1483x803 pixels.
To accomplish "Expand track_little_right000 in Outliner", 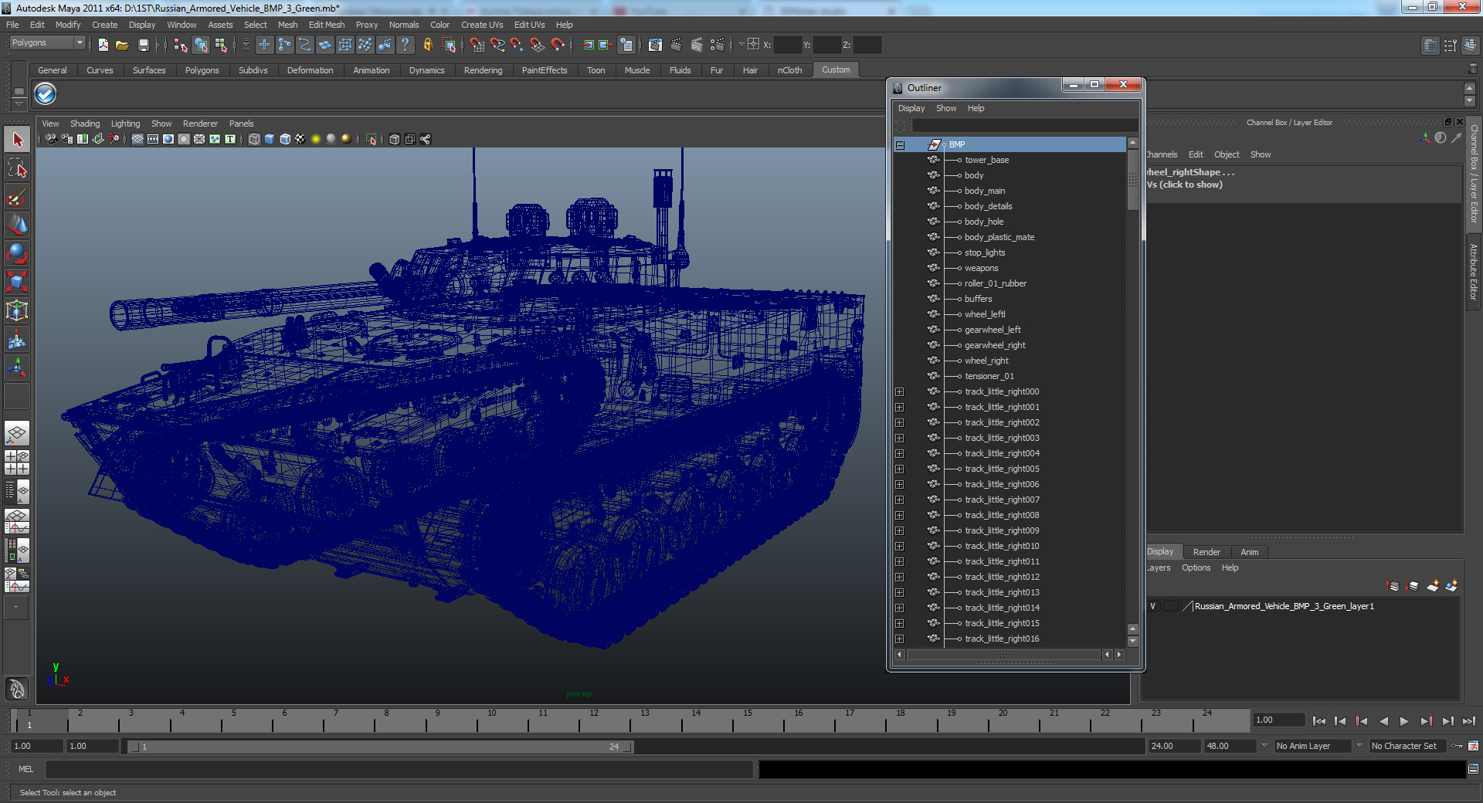I will click(x=900, y=391).
